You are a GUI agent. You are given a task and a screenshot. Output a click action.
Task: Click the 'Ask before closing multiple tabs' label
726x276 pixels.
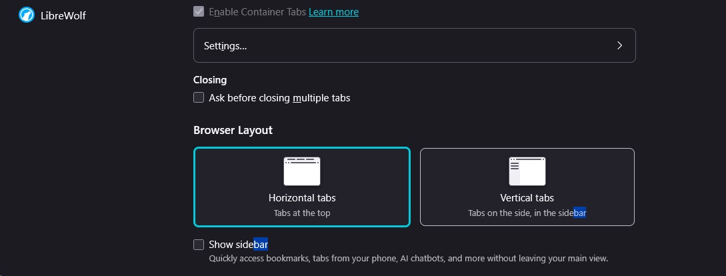(x=279, y=98)
